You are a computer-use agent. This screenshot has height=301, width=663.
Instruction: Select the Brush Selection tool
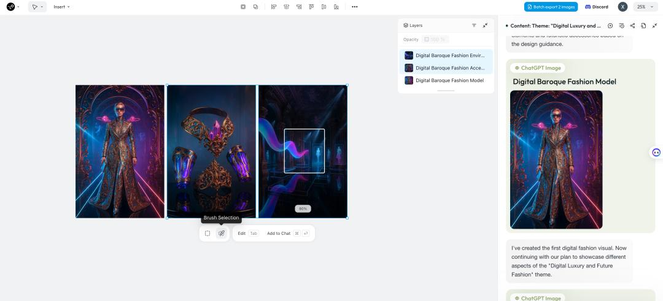[222, 234]
